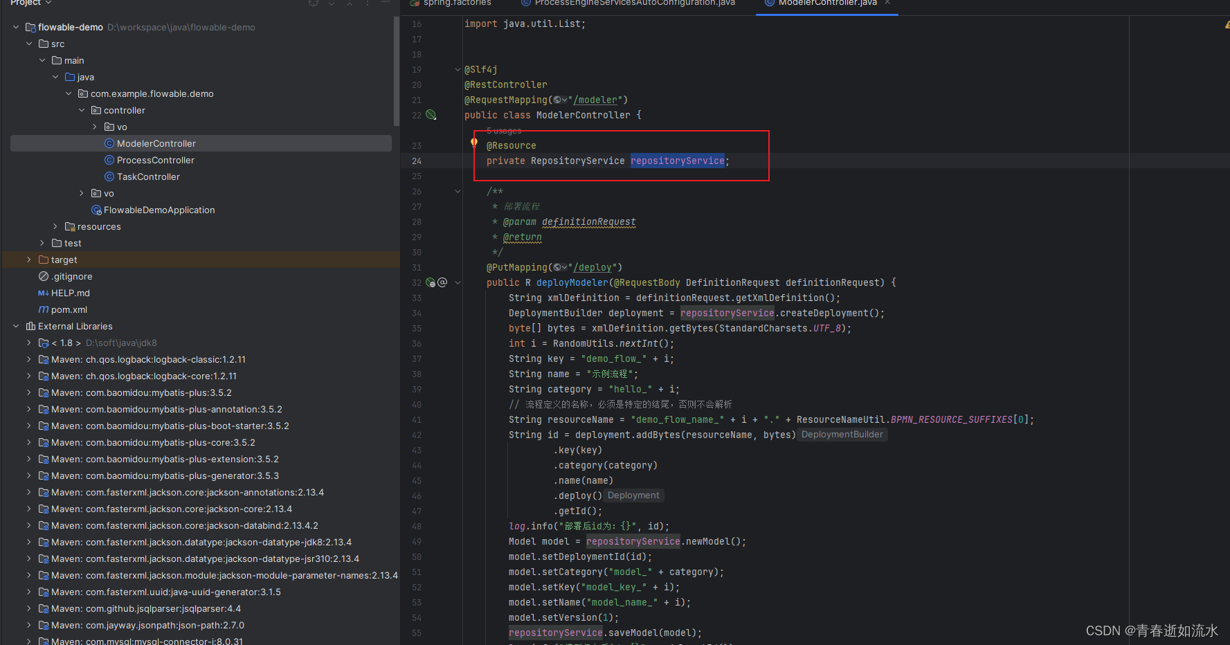Collapse the controller package node
The width and height of the screenshot is (1230, 645).
coord(82,110)
